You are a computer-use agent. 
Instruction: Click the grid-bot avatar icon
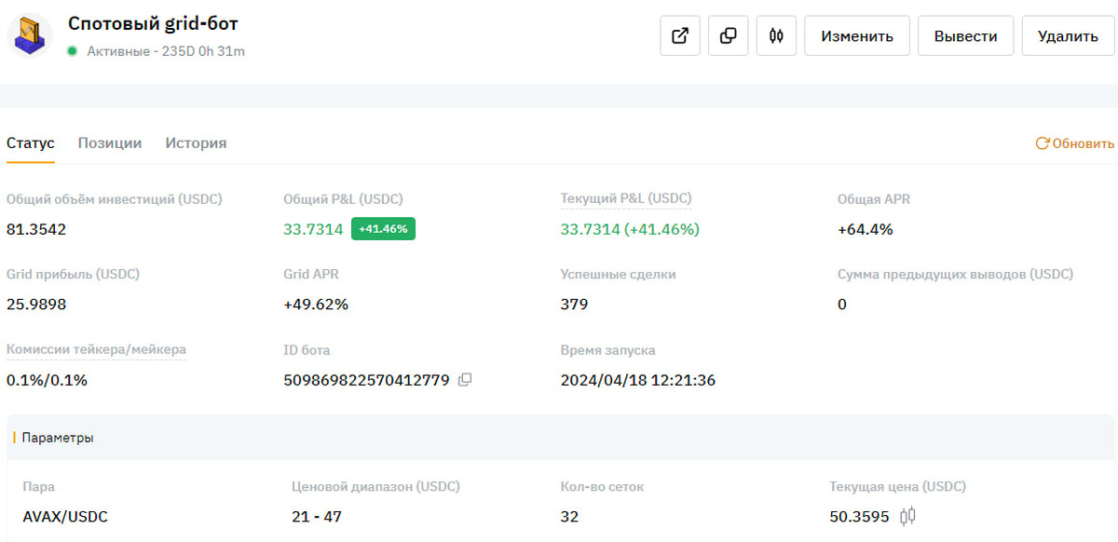30,36
